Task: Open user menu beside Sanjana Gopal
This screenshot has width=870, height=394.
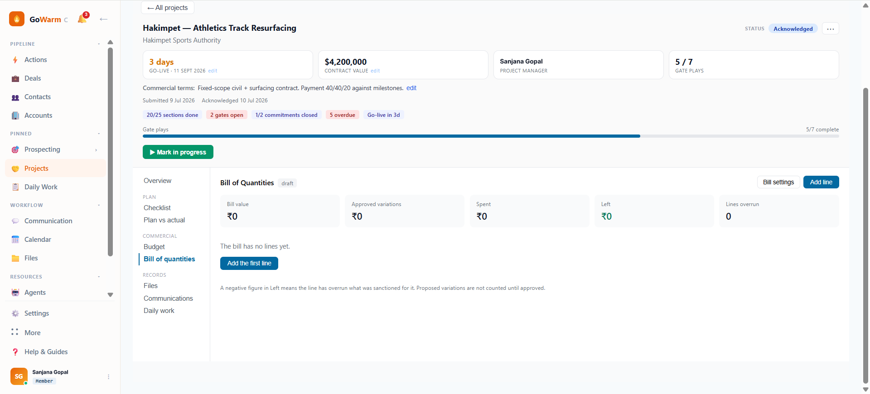Action: pyautogui.click(x=108, y=377)
